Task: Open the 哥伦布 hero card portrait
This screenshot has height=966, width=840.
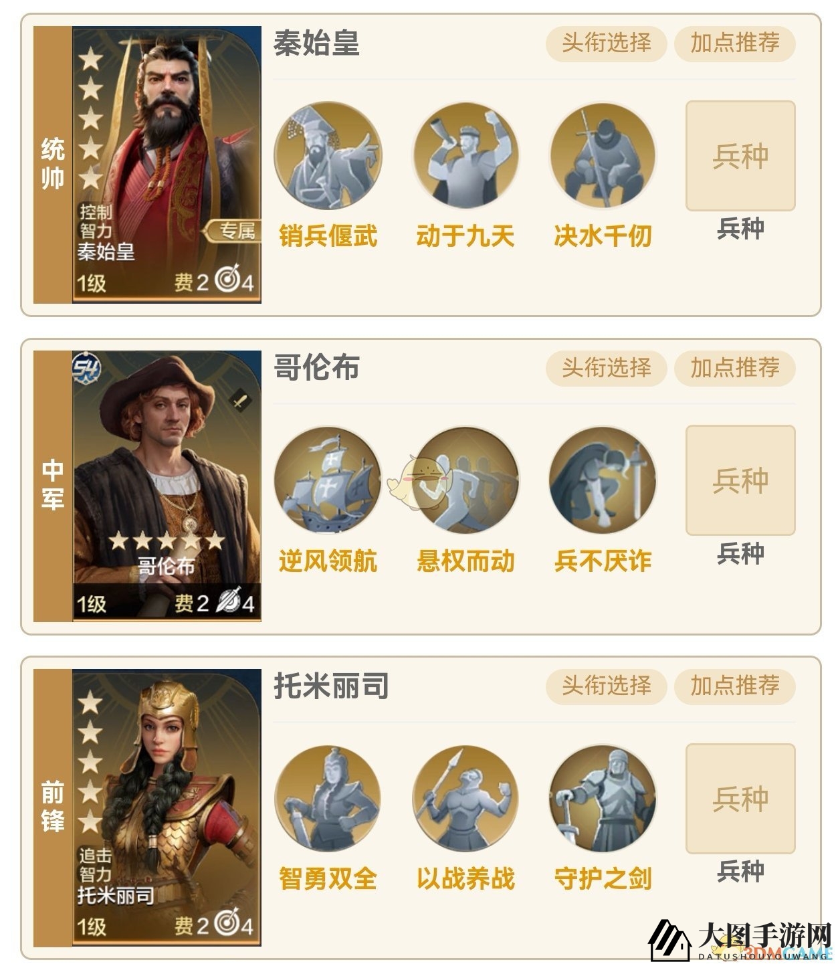Action: pos(167,486)
